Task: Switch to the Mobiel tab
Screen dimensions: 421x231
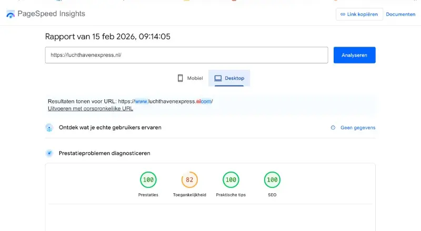Action: point(190,78)
